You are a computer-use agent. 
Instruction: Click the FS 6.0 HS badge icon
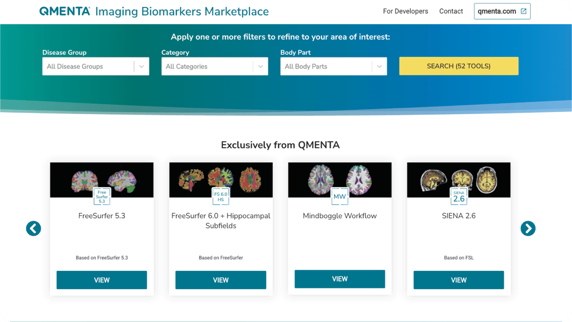click(x=221, y=197)
